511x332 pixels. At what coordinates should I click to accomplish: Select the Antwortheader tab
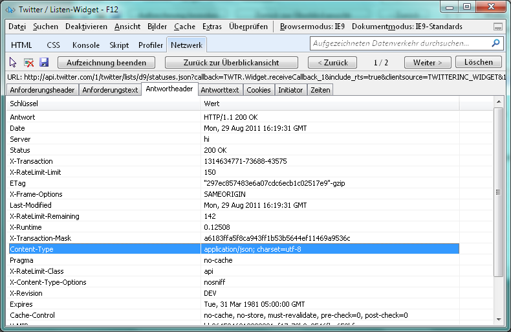(169, 89)
